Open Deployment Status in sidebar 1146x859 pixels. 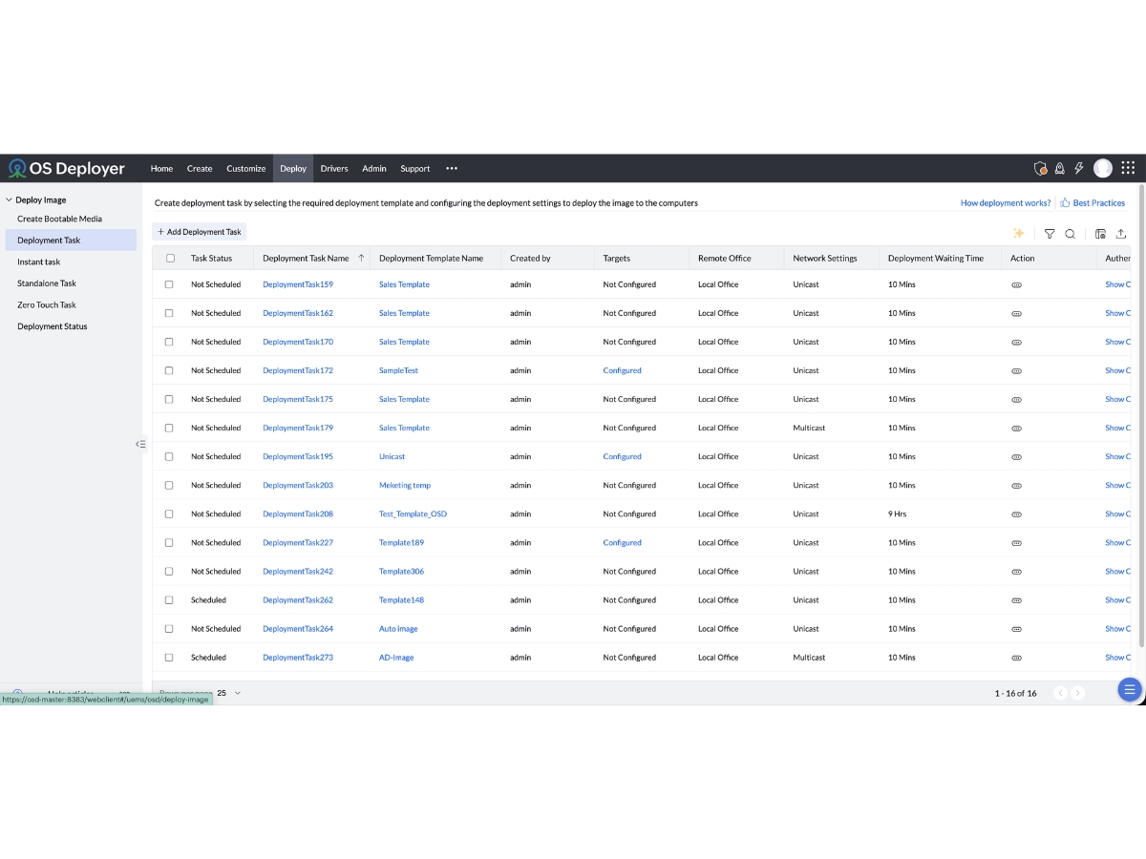52,326
